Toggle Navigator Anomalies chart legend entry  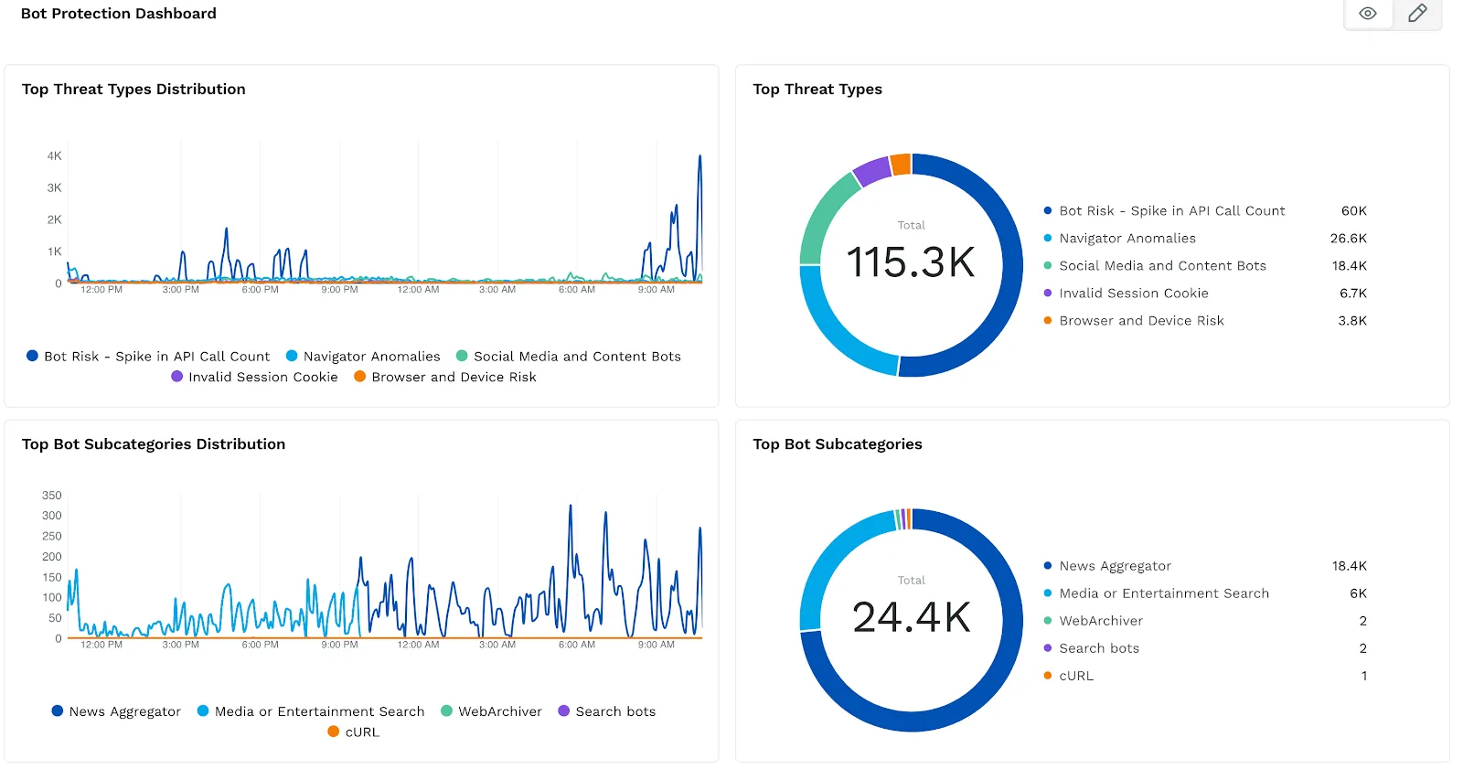363,357
